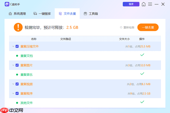Click the 名称 column header
Viewport: 170px width, 113px height.
point(34,39)
